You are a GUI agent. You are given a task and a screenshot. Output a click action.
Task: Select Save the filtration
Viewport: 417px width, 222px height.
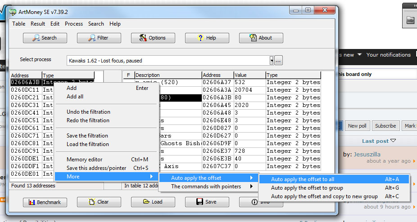(x=107, y=136)
